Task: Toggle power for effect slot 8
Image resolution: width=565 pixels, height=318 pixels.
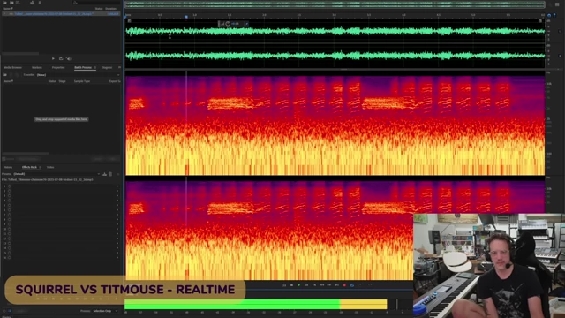Action: coord(10,219)
